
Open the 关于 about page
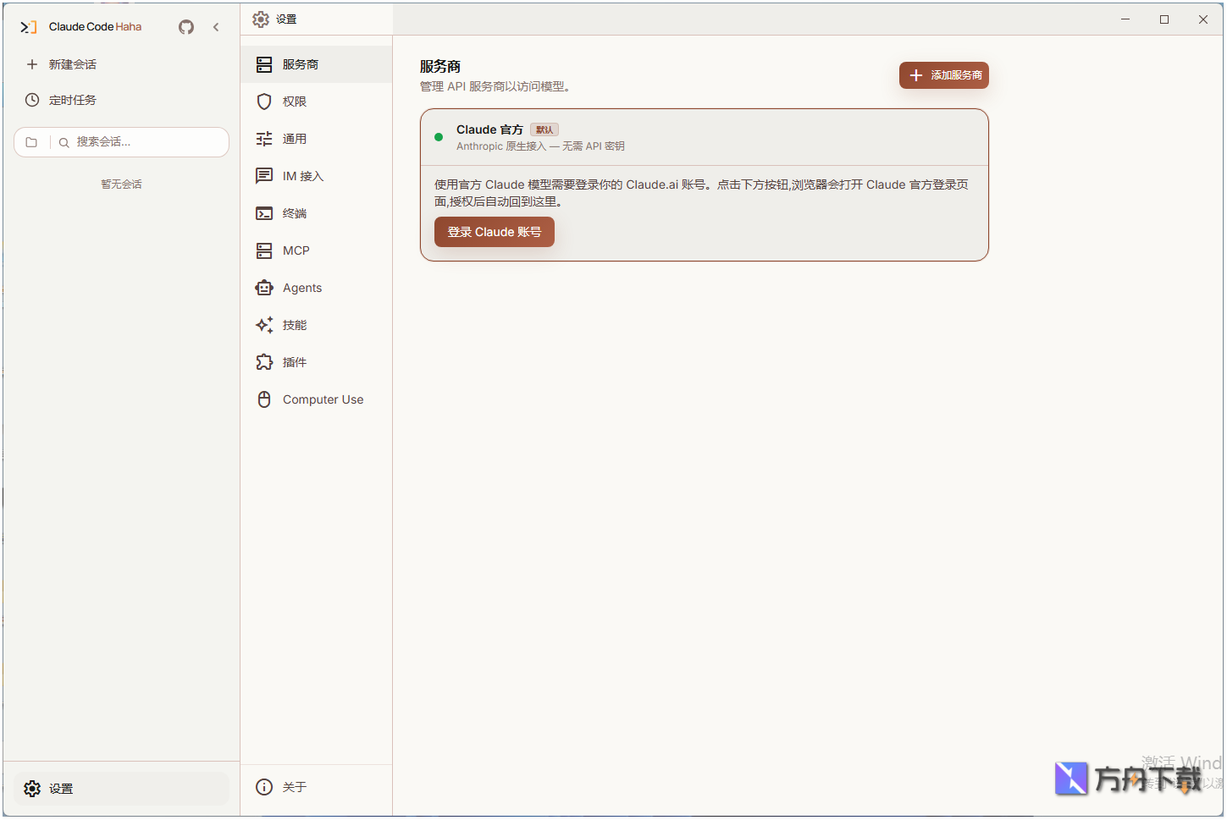(294, 787)
